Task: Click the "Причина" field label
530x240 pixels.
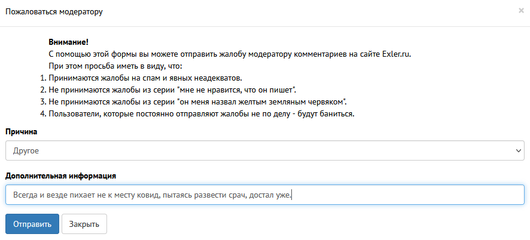Action: coord(22,131)
